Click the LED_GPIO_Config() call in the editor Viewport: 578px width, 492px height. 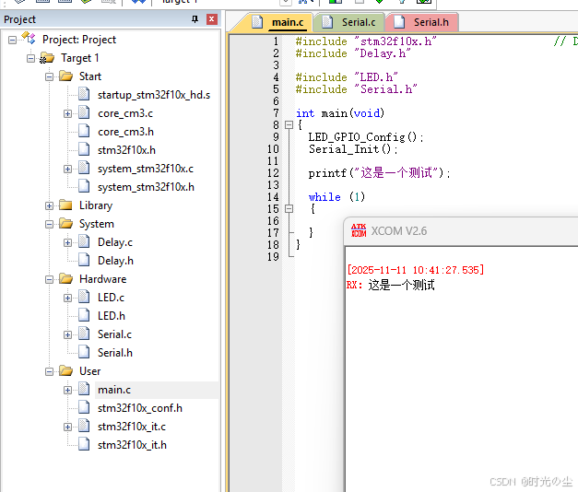coord(366,137)
